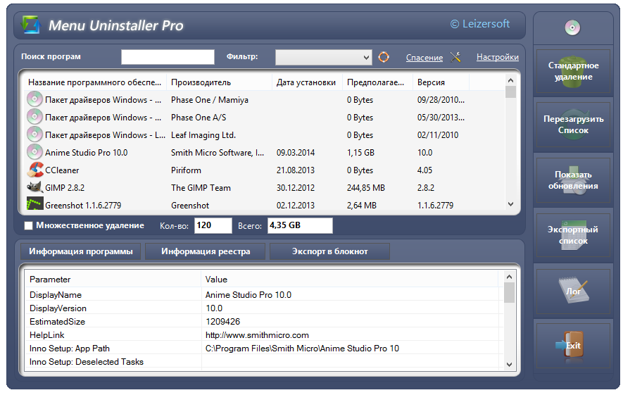The width and height of the screenshot is (623, 395).
Task: Click the Кол-во field showing 120
Action: click(213, 225)
